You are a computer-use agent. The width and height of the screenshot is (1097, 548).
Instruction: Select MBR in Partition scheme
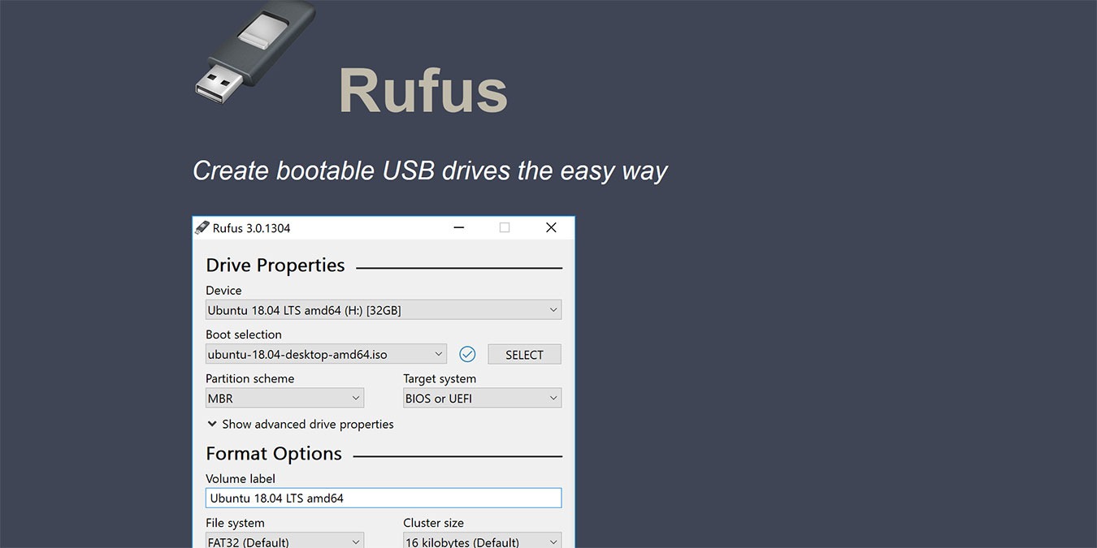click(276, 398)
